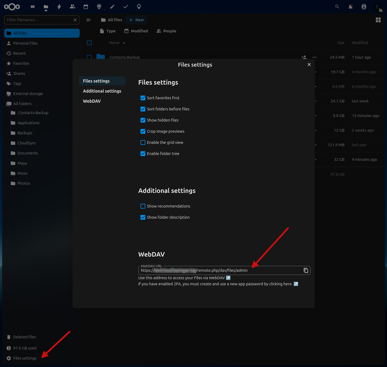Share the .Contacts-Backup folder
Viewport: 387px width, 367px height.
tap(304, 57)
